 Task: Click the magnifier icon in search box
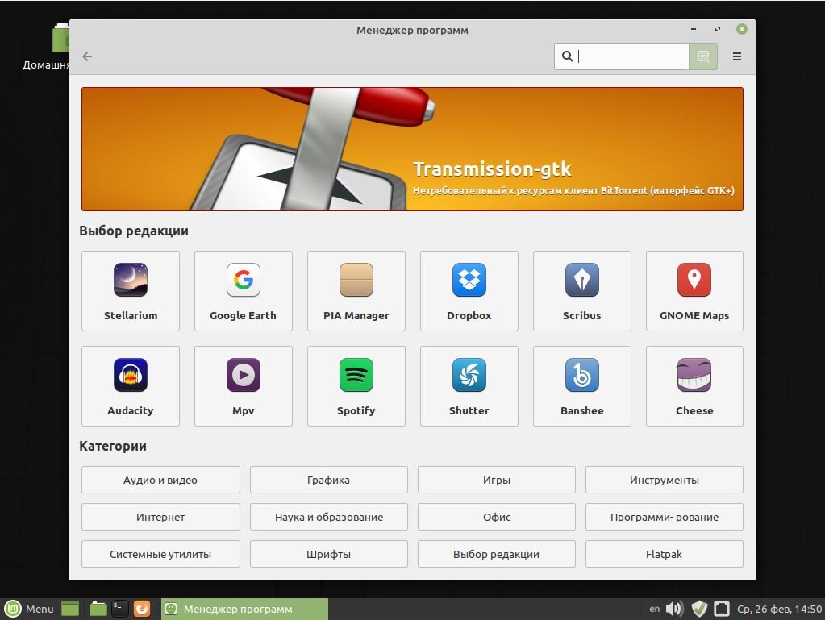tap(567, 56)
